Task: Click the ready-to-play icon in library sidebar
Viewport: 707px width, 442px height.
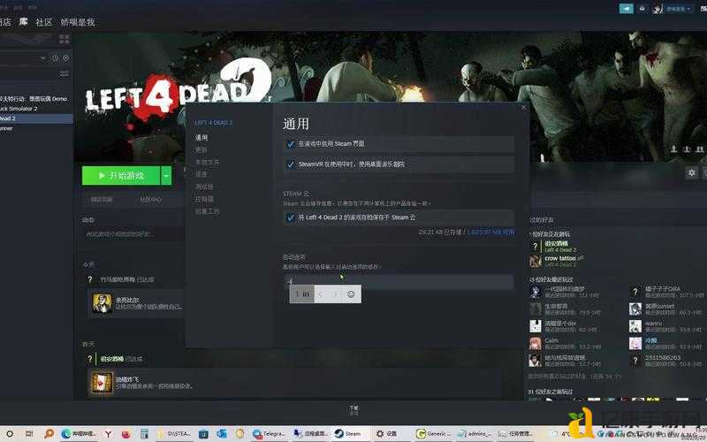Action: [x=65, y=57]
